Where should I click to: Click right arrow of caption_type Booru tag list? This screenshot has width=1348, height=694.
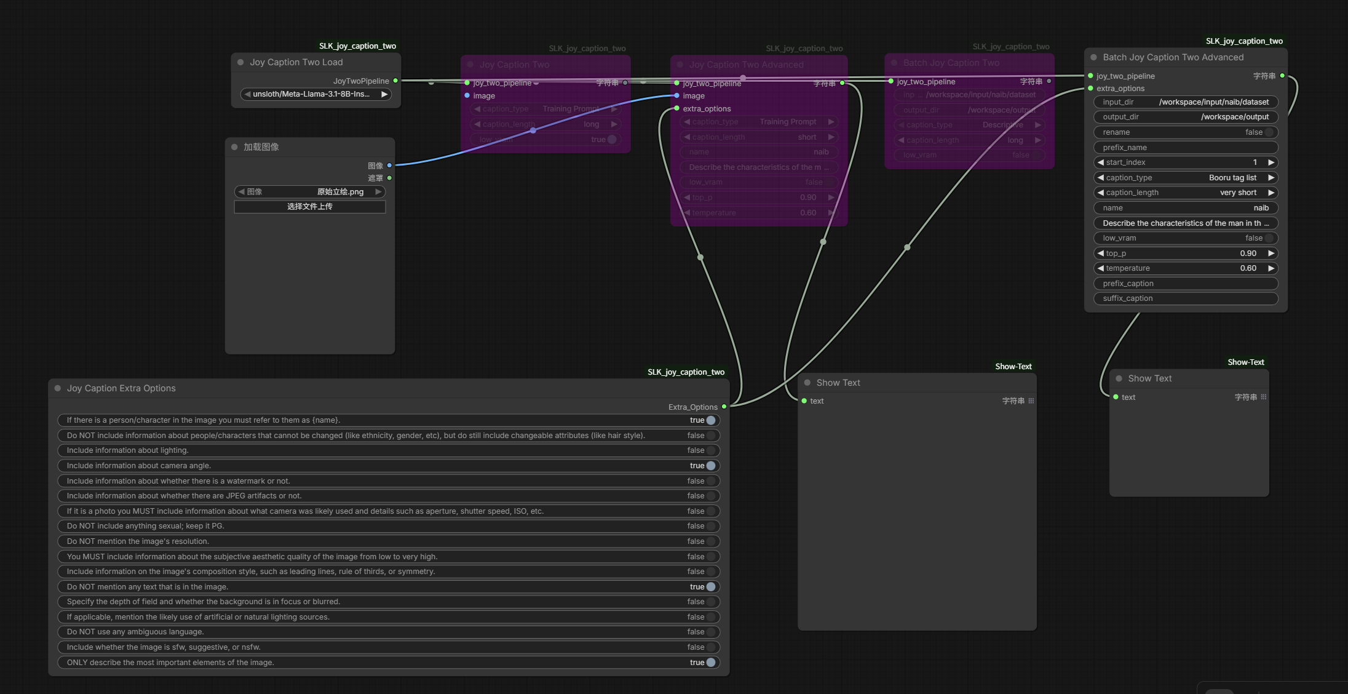click(x=1271, y=178)
